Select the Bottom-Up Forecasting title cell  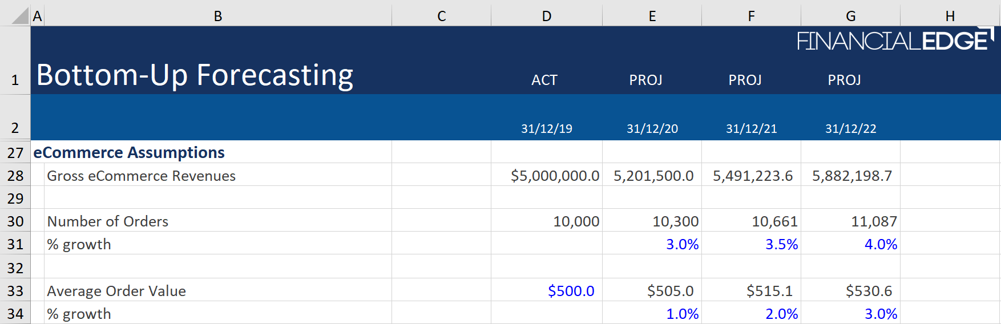(x=195, y=75)
